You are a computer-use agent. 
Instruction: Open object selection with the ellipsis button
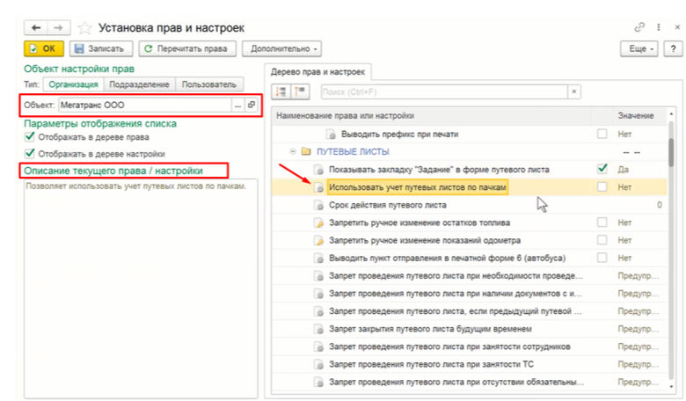pos(237,105)
